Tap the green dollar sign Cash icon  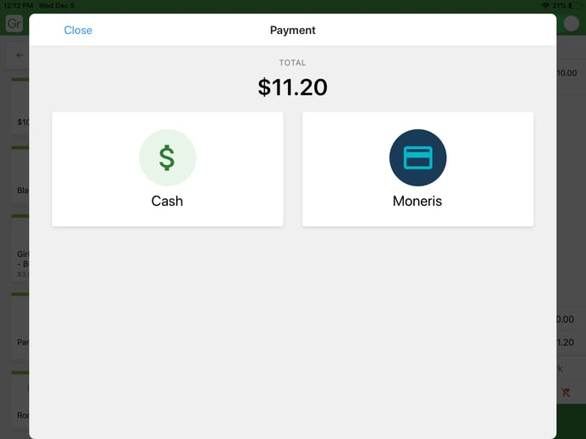[x=168, y=157]
